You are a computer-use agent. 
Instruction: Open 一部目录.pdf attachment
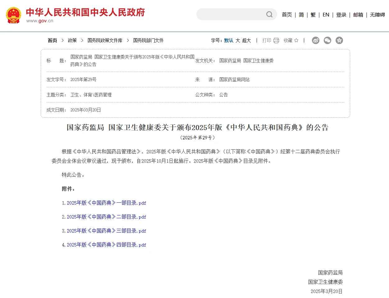pos(106,203)
